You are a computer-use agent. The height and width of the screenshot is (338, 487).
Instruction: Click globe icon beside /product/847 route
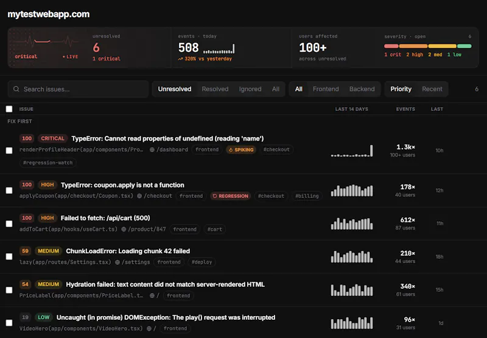coord(124,229)
